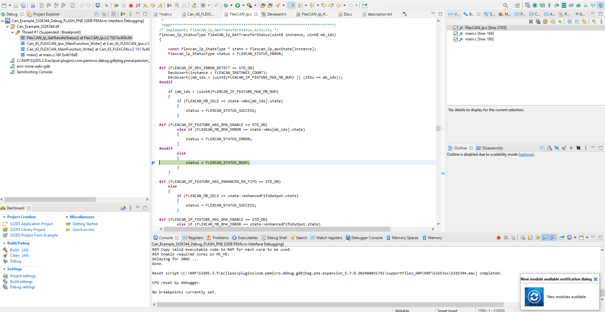Remove all breakpoints in the Breakpoints view
The width and height of the screenshot is (605, 312).
[x=538, y=21]
